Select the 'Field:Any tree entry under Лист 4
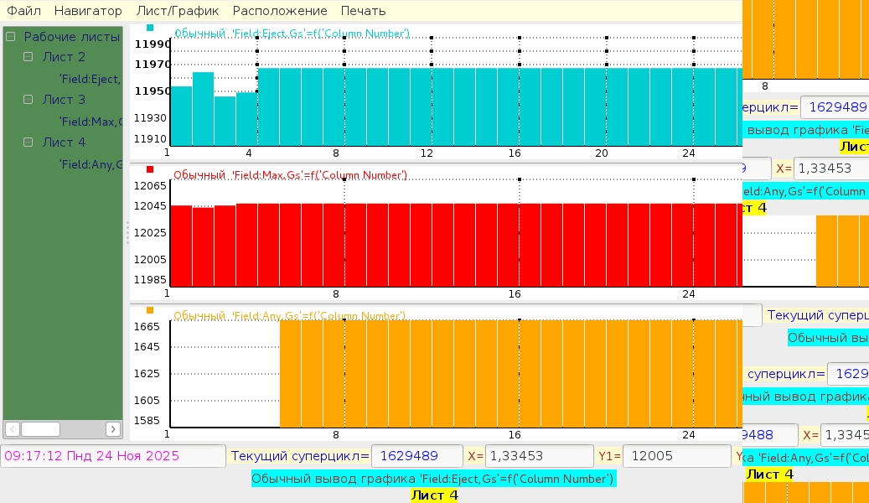 coord(90,164)
